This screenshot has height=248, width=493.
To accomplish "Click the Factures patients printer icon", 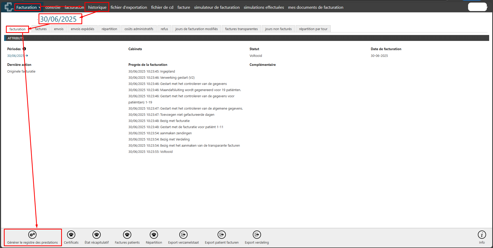I will 127,235.
